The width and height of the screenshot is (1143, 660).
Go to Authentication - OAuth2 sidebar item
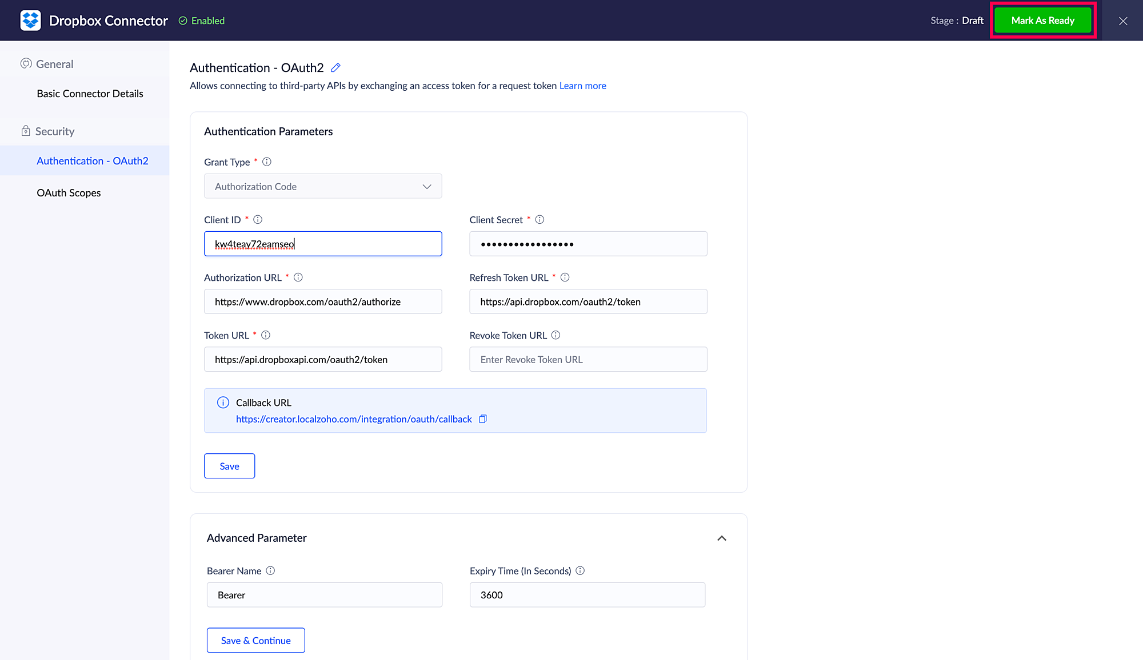92,161
